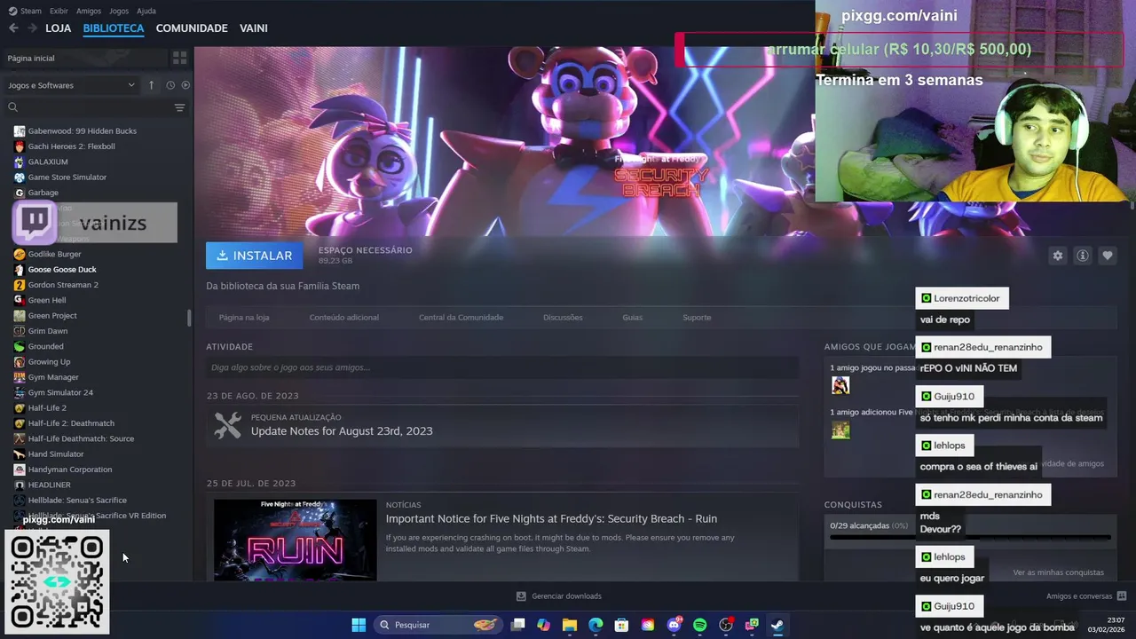Screen dimensions: 1136x639
Task: Open Microsoft Edge on taskbar
Action: 596,625
